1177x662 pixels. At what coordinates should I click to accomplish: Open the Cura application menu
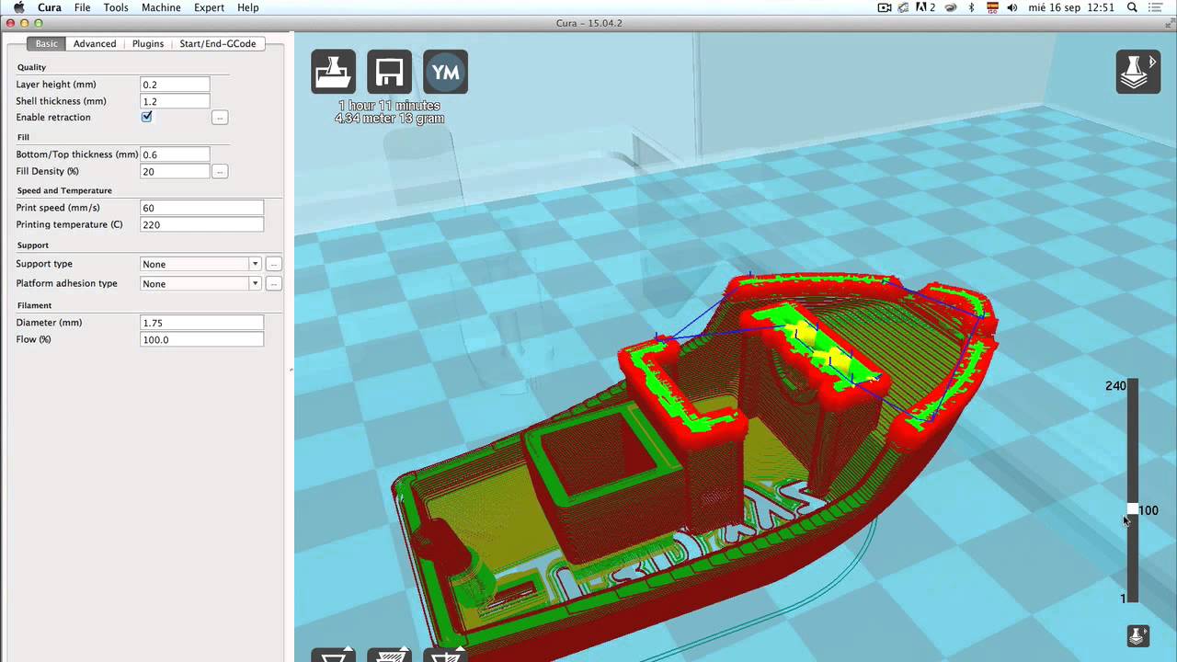pyautogui.click(x=50, y=7)
